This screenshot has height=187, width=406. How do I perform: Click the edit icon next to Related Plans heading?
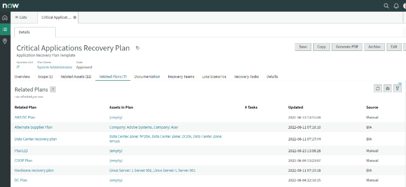[x=52, y=90]
